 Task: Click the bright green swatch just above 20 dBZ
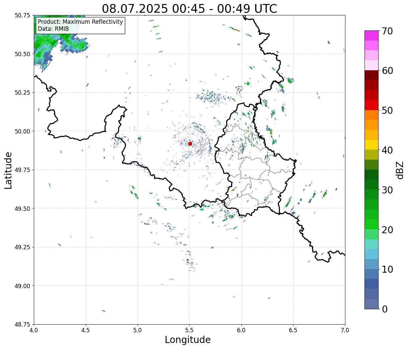(x=372, y=224)
